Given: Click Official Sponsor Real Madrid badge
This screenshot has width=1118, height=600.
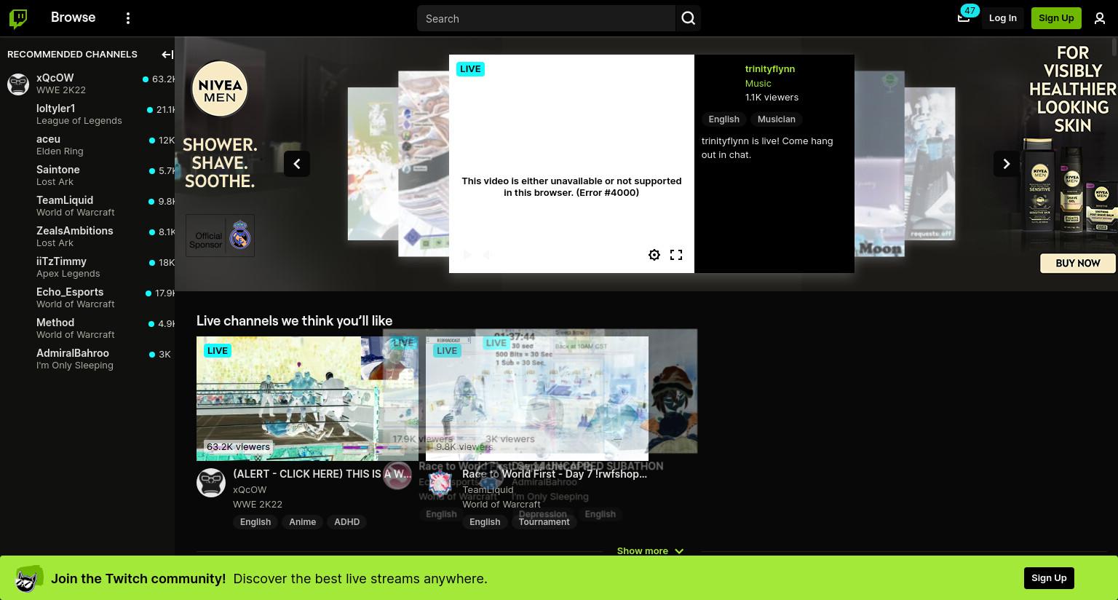Looking at the screenshot, I should click(x=220, y=235).
